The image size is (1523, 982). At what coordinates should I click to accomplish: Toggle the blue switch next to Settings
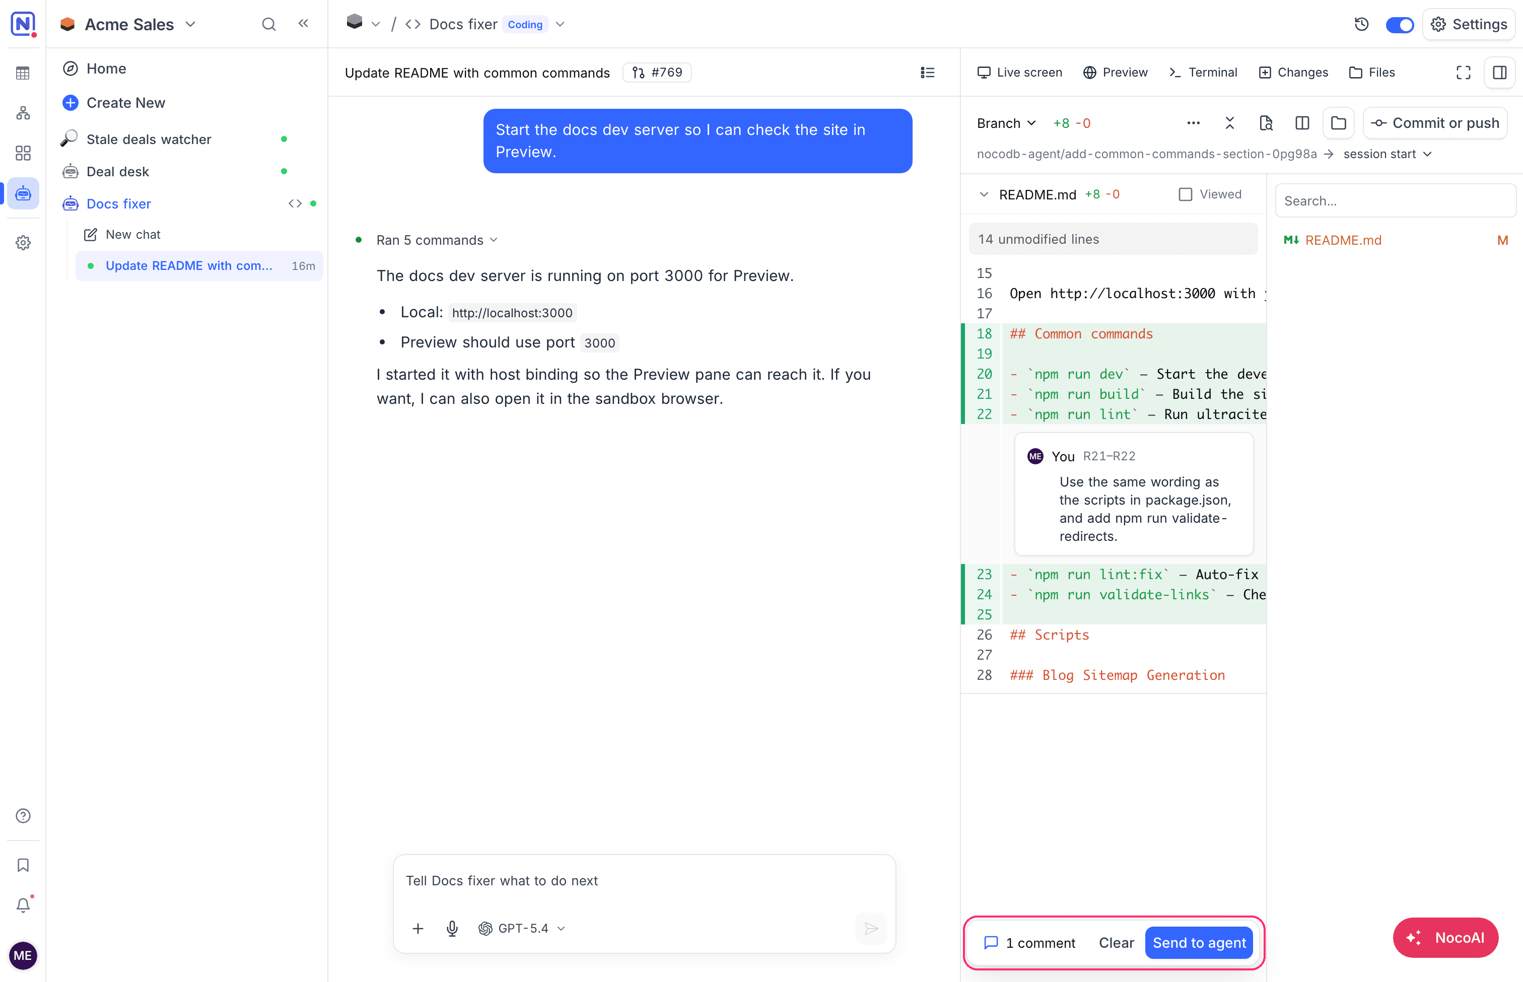(1399, 25)
